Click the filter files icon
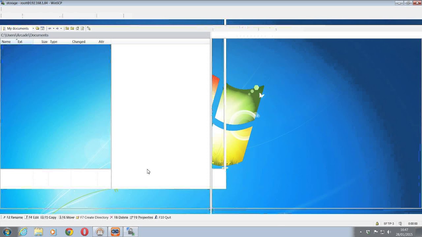The height and width of the screenshot is (237, 422). (x=43, y=28)
